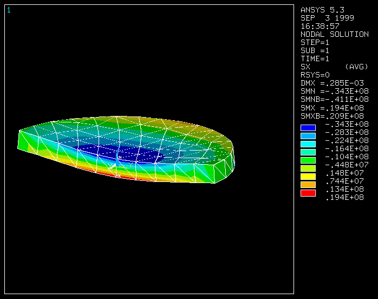Click the 'ANSYS 5.3' title text

pyautogui.click(x=322, y=10)
